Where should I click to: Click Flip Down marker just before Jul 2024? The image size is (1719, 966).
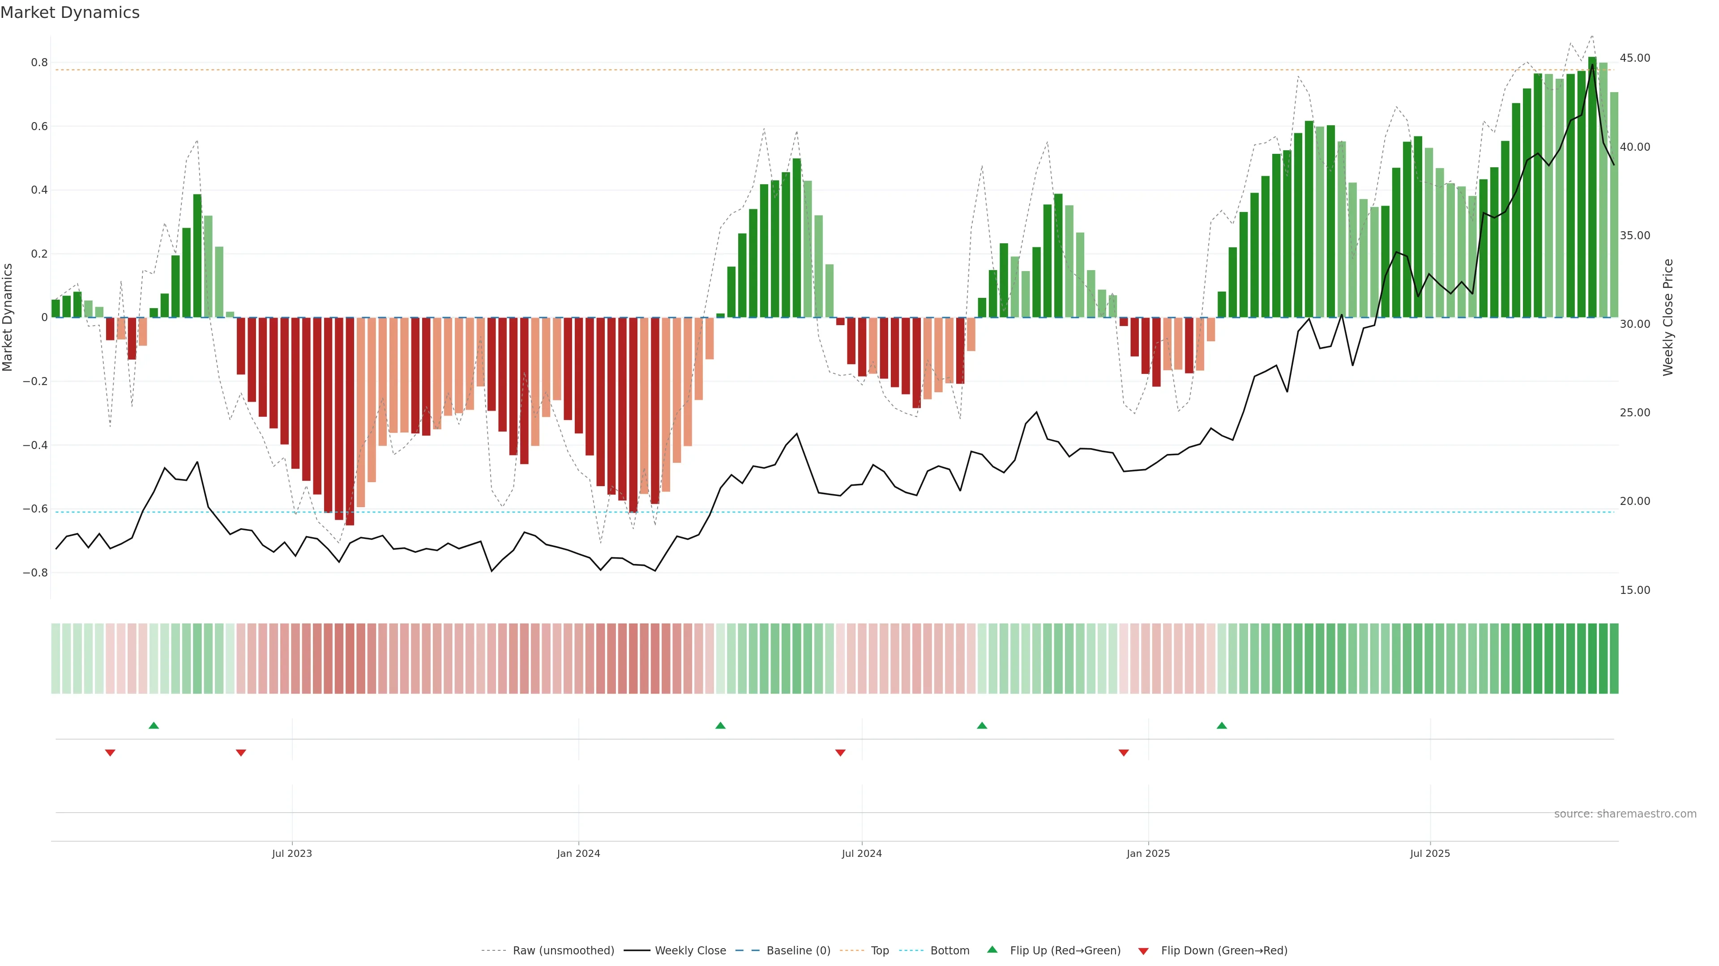point(840,753)
